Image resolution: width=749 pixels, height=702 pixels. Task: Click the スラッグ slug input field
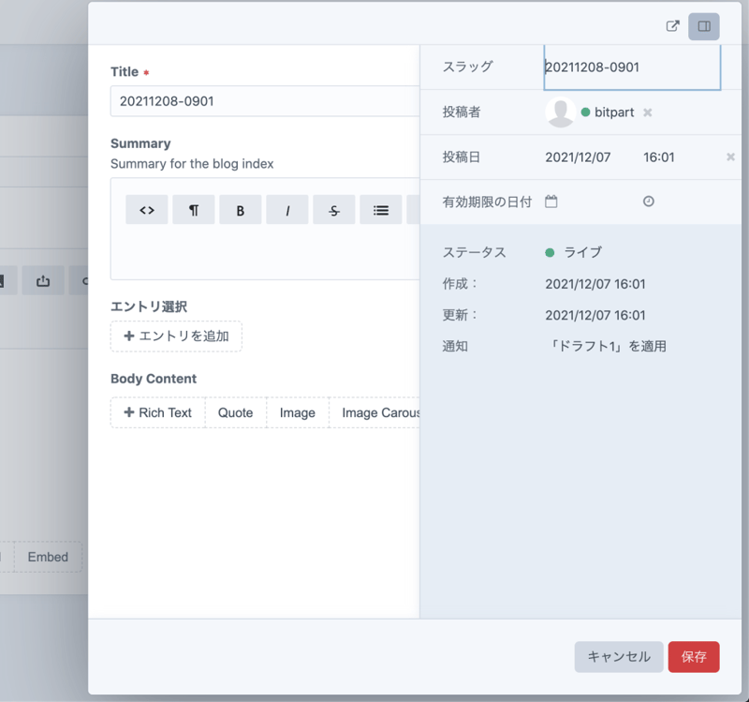tap(632, 67)
